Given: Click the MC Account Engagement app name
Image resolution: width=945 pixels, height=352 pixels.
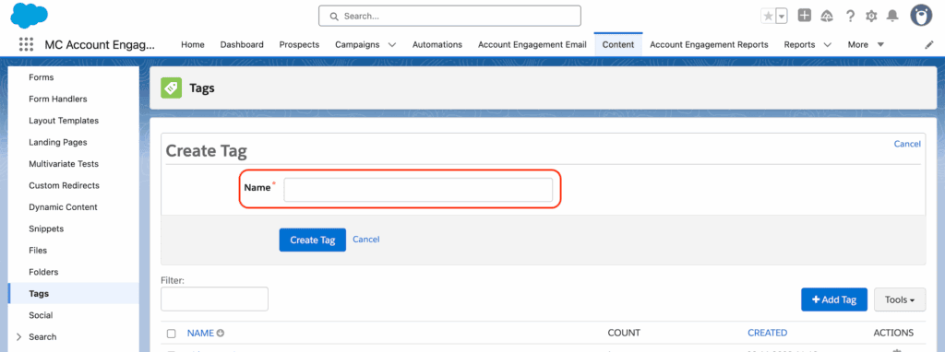Looking at the screenshot, I should 100,44.
